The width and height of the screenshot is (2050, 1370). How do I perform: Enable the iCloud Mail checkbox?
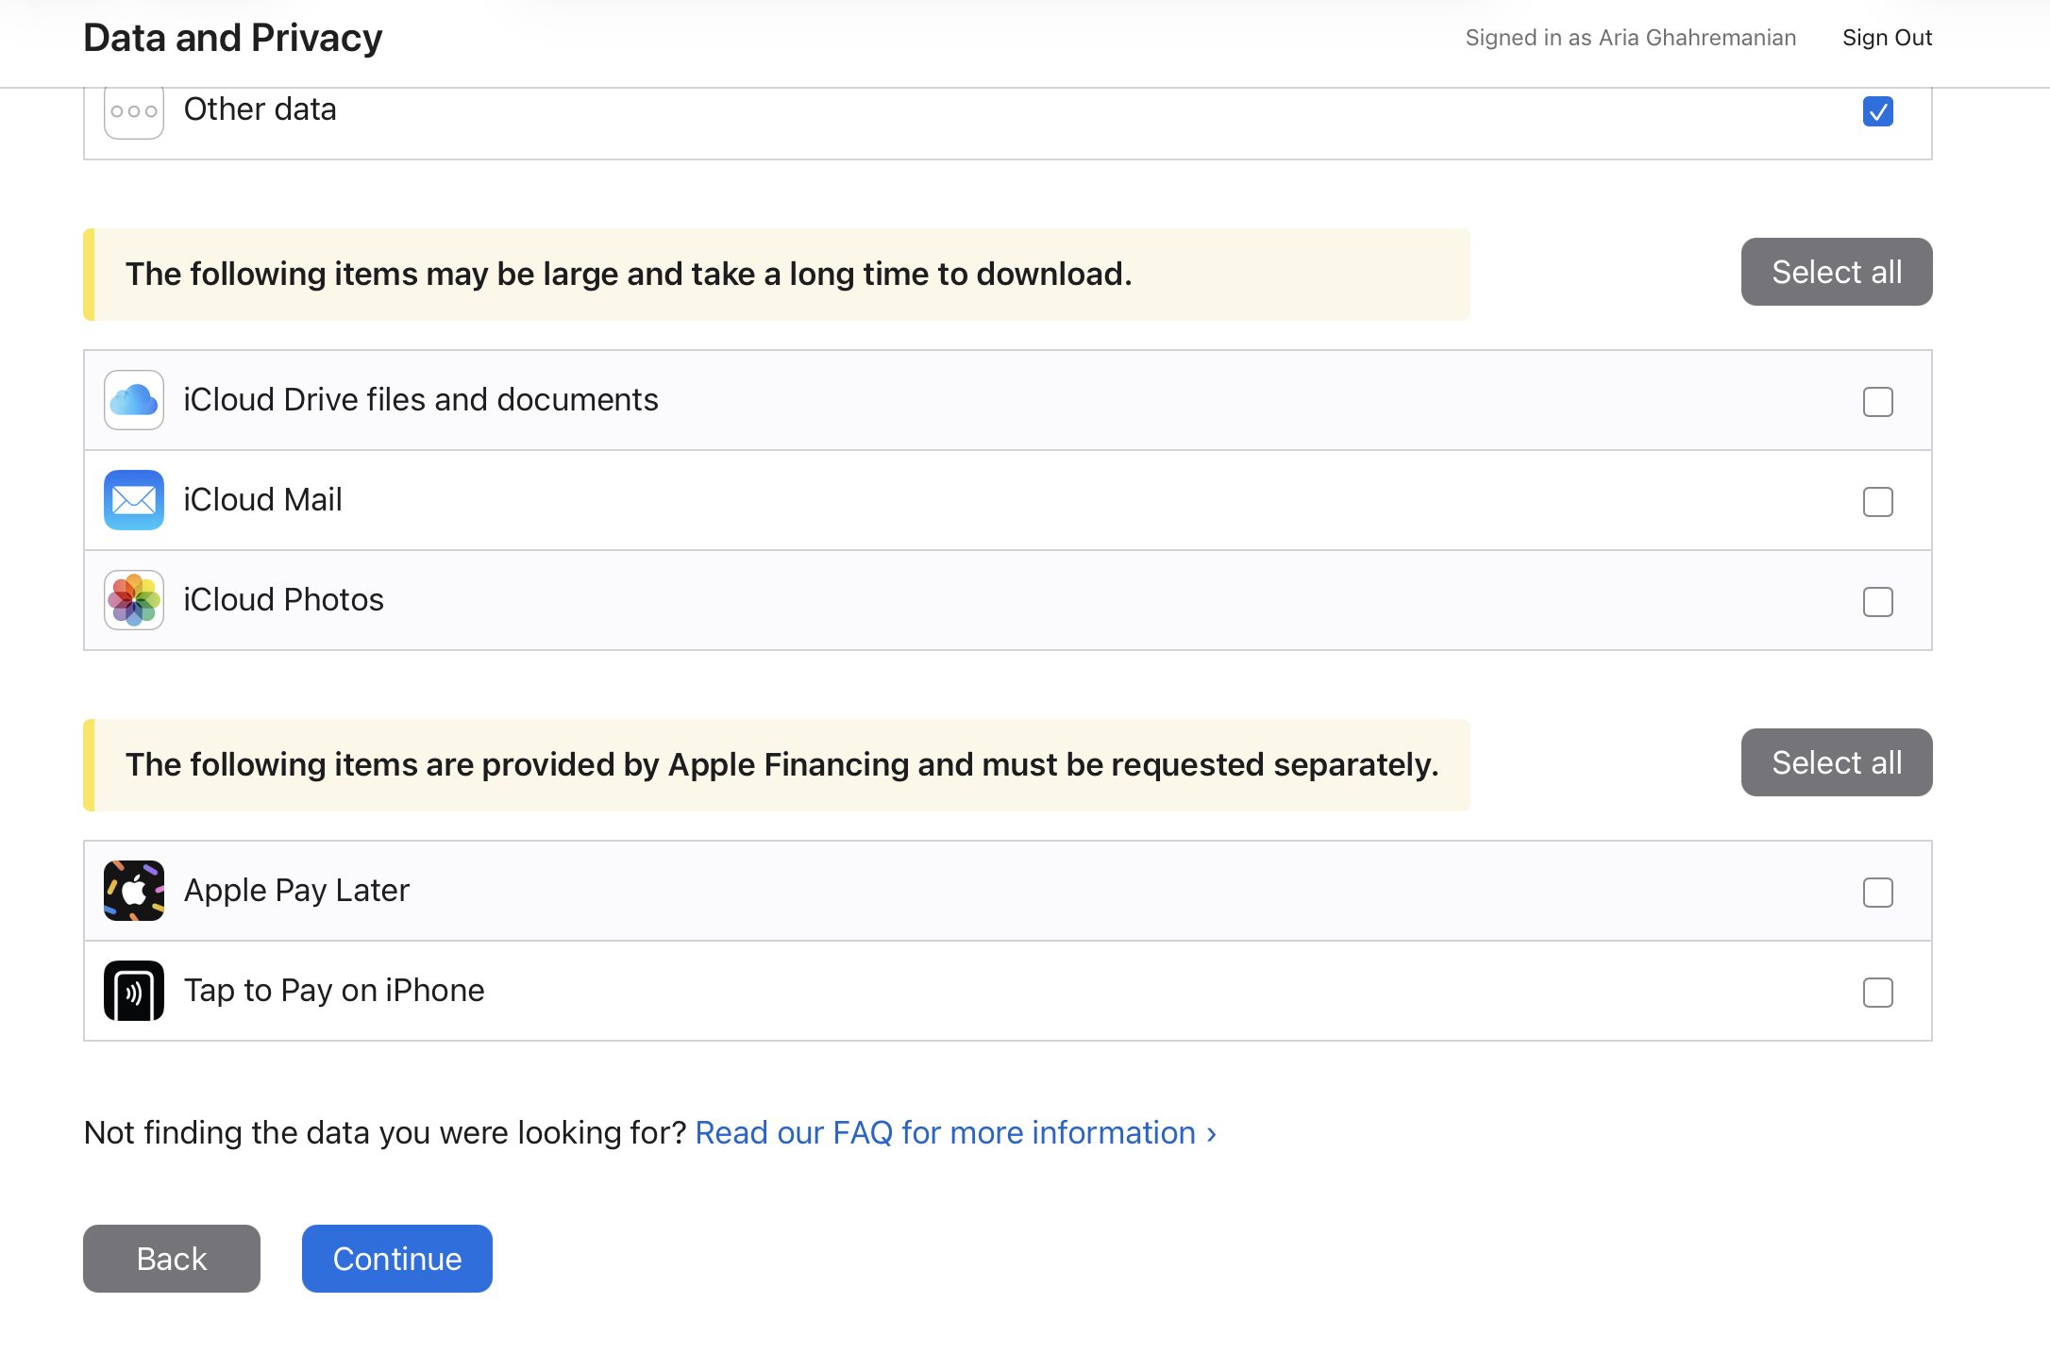[x=1877, y=502]
